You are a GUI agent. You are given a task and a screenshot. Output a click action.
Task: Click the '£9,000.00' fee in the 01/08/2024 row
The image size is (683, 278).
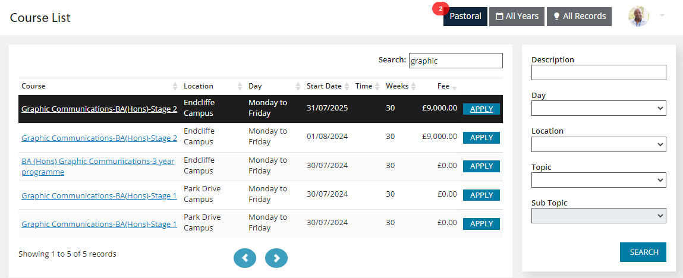[x=439, y=137]
